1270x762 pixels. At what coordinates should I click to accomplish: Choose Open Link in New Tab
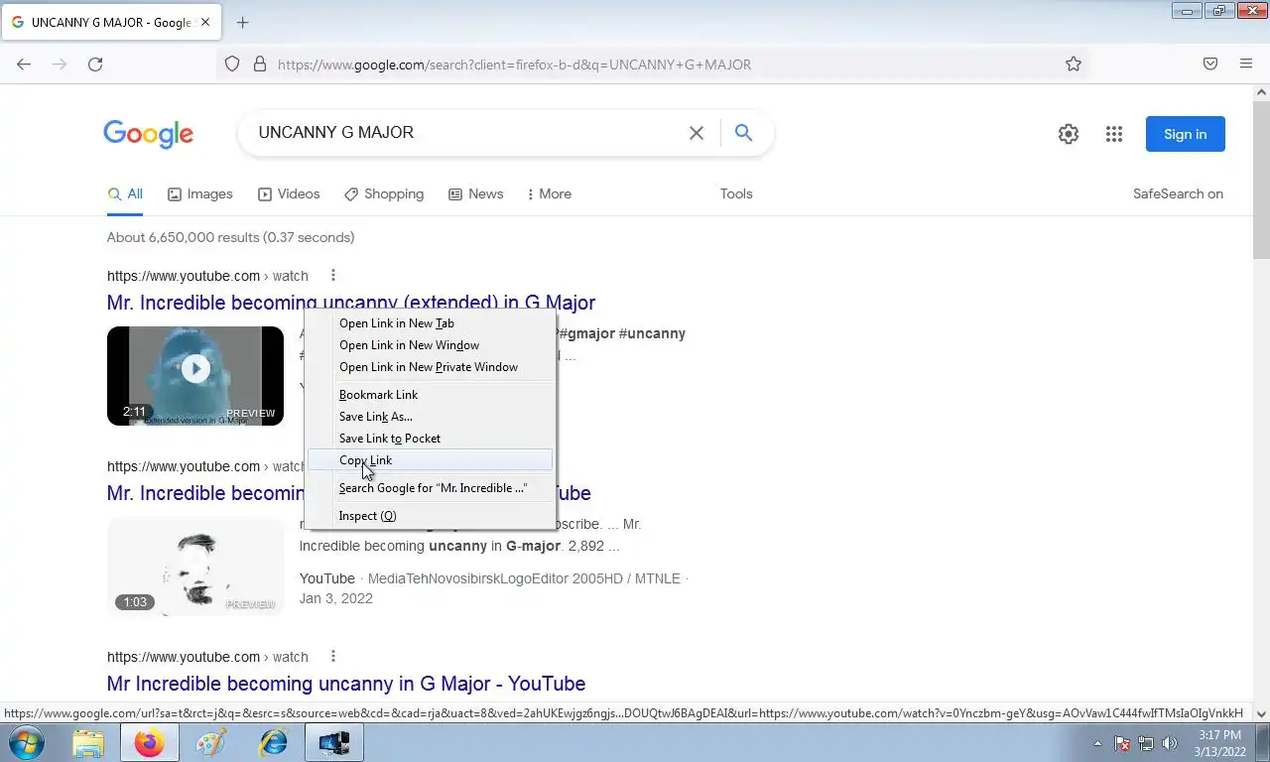430,323
